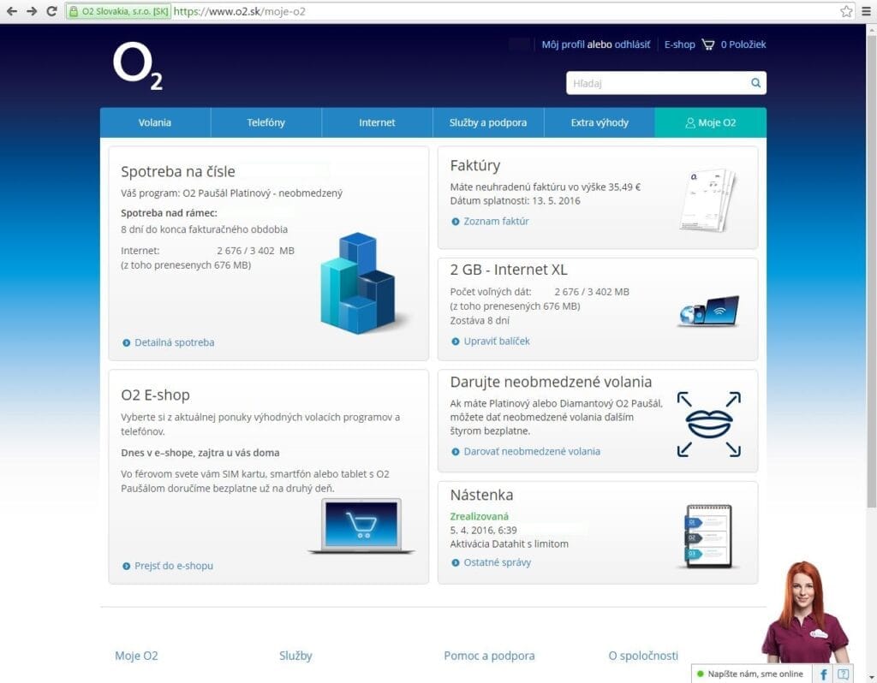Click the odhlásiť logout link
This screenshot has width=877, height=683.
633,45
